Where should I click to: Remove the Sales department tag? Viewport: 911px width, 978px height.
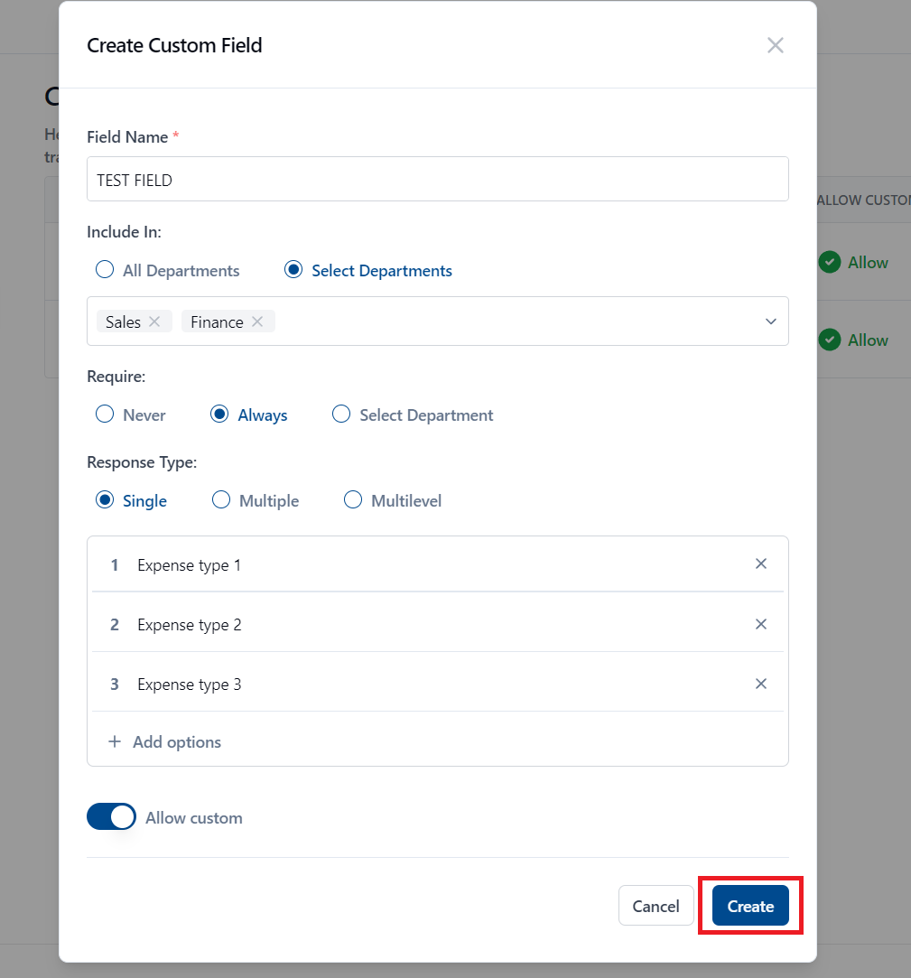click(154, 321)
